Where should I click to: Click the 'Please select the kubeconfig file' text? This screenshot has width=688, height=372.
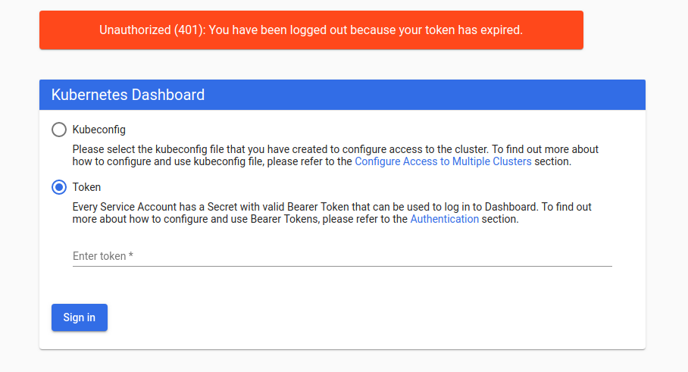[x=152, y=149]
